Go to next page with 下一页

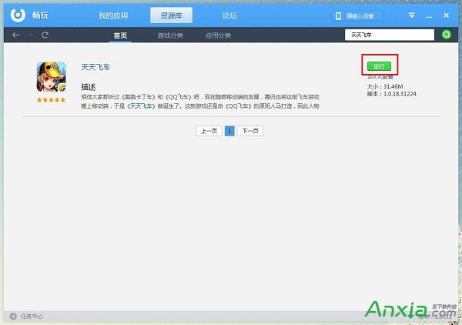click(249, 131)
